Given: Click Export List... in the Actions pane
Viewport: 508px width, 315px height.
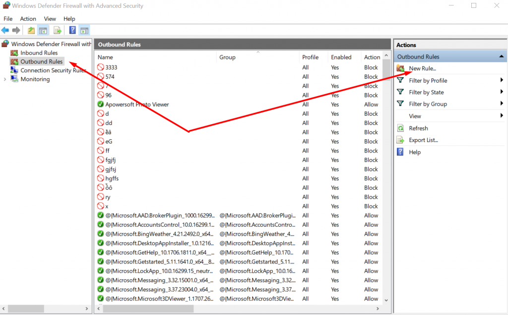Looking at the screenshot, I should pyautogui.click(x=423, y=140).
